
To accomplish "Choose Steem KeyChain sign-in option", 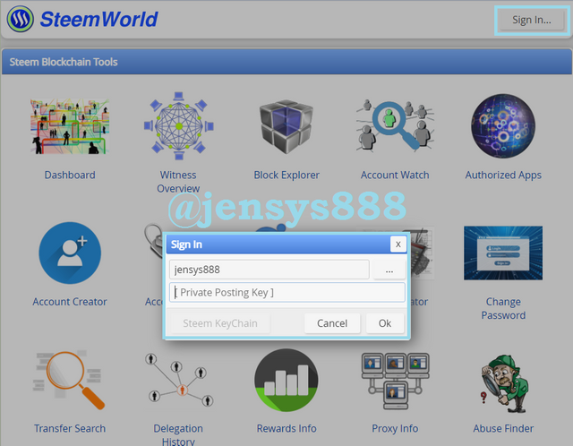I will 220,323.
